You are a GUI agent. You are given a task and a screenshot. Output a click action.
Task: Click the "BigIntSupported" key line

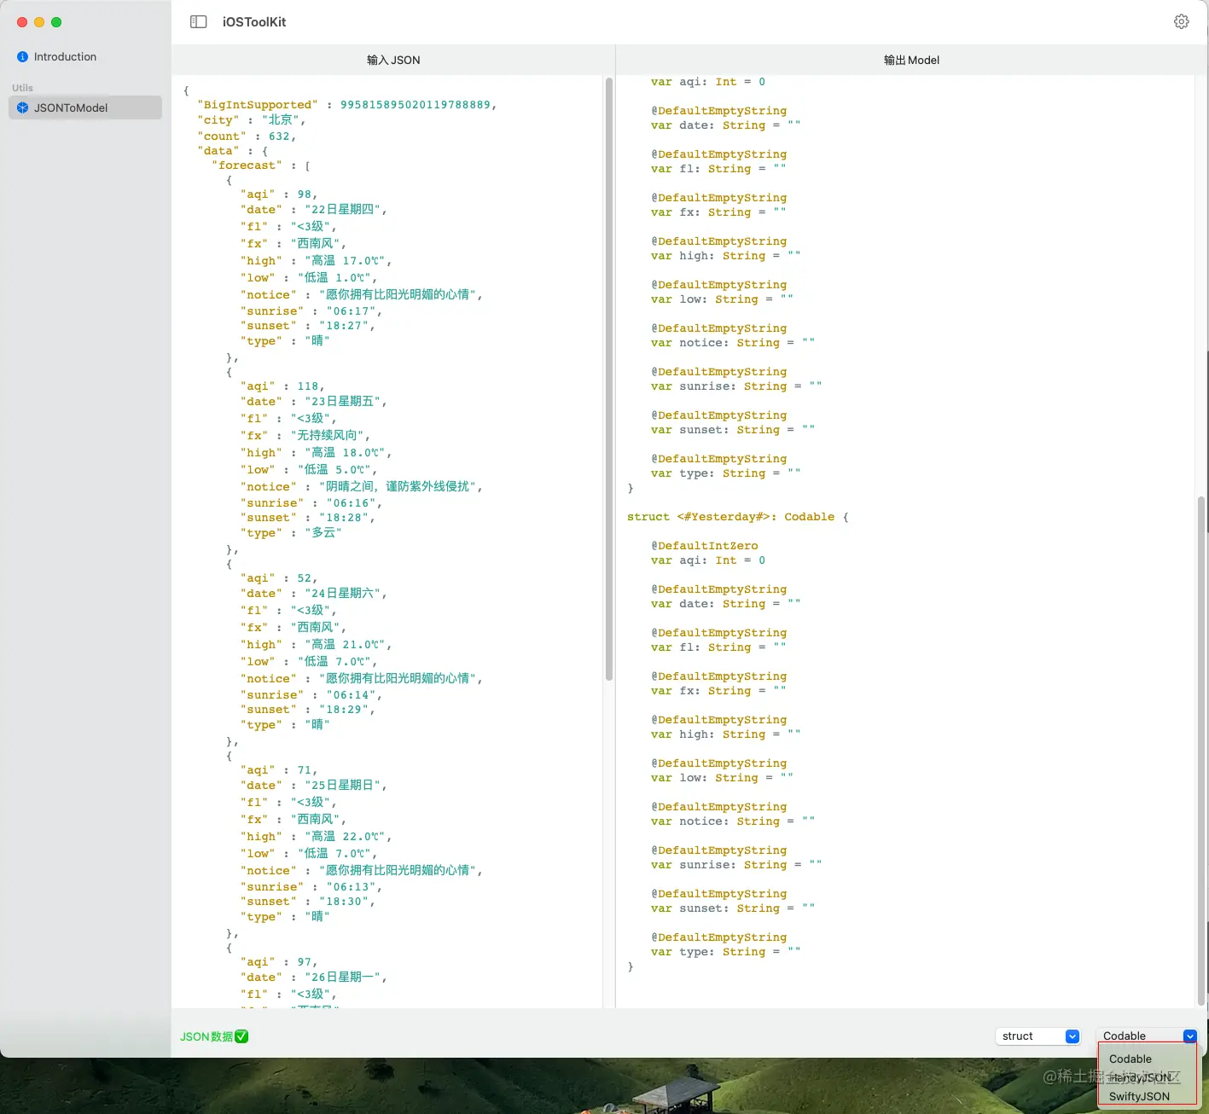tap(347, 105)
